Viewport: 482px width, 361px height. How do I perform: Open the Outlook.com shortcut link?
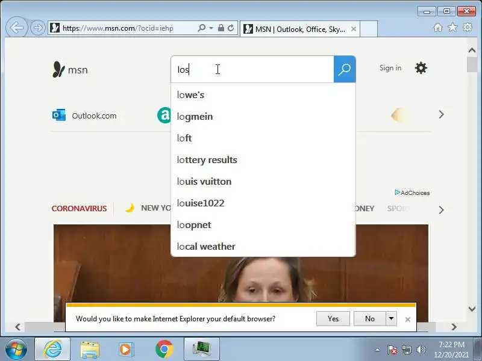click(x=94, y=116)
